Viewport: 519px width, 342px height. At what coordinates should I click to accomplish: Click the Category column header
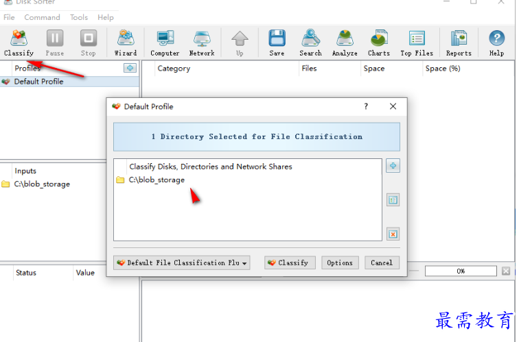(x=227, y=69)
